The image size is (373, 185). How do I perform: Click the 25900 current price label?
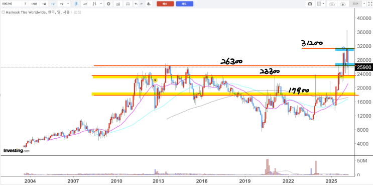[x=364, y=68]
